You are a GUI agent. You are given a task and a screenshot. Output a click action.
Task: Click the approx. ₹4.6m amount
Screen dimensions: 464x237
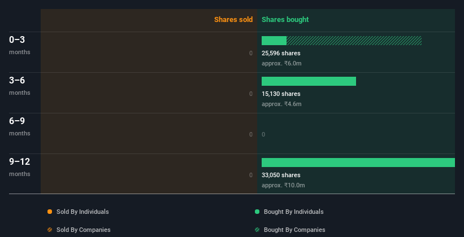pyautogui.click(x=281, y=104)
